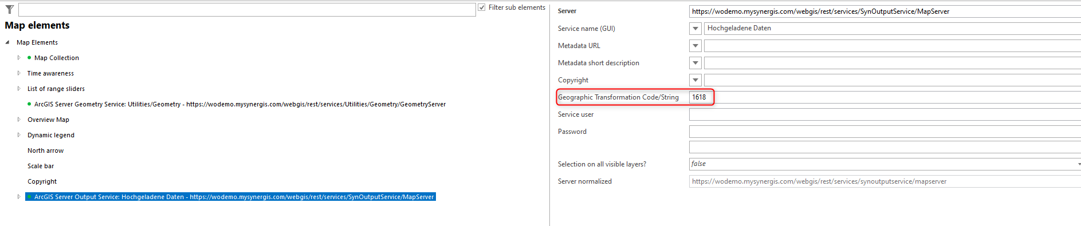Expand the List of range sliders node
The width and height of the screenshot is (1081, 226).
[x=19, y=89]
